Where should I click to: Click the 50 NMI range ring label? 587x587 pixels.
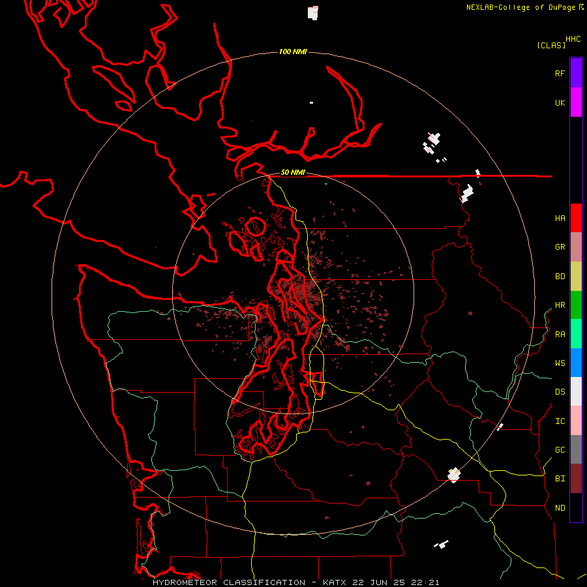(293, 172)
